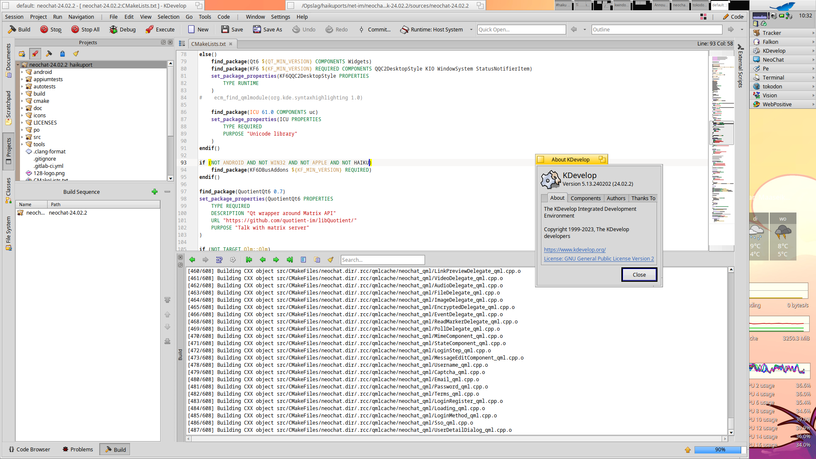The height and width of the screenshot is (459, 816).
Task: Click the Execute rocket icon
Action: [150, 29]
